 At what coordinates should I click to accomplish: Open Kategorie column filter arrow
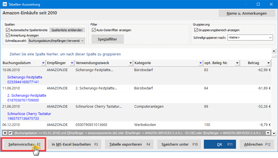tap(200, 63)
